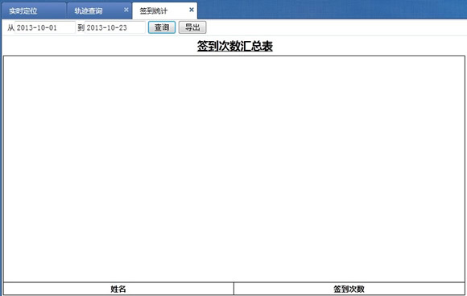Place cursor on day 01 in start date
Screen dimensions: 467x296
coord(53,27)
